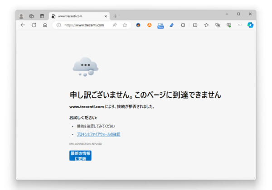This screenshot has width=272, height=190.
Task: Open the blue extension icon labeled New
Action: coord(160,25)
